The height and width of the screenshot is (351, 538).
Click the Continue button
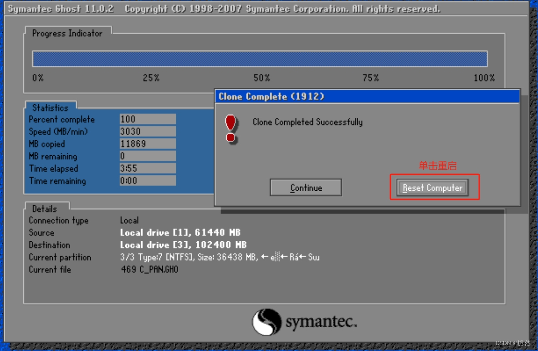(306, 188)
